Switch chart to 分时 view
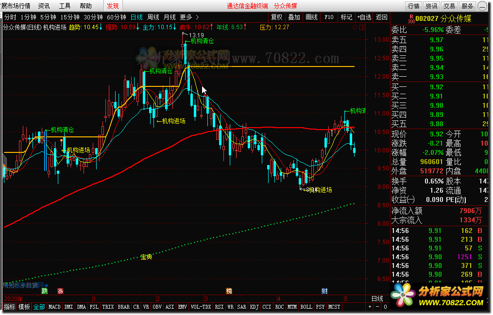This screenshot has height=315, width=493. click(10, 17)
